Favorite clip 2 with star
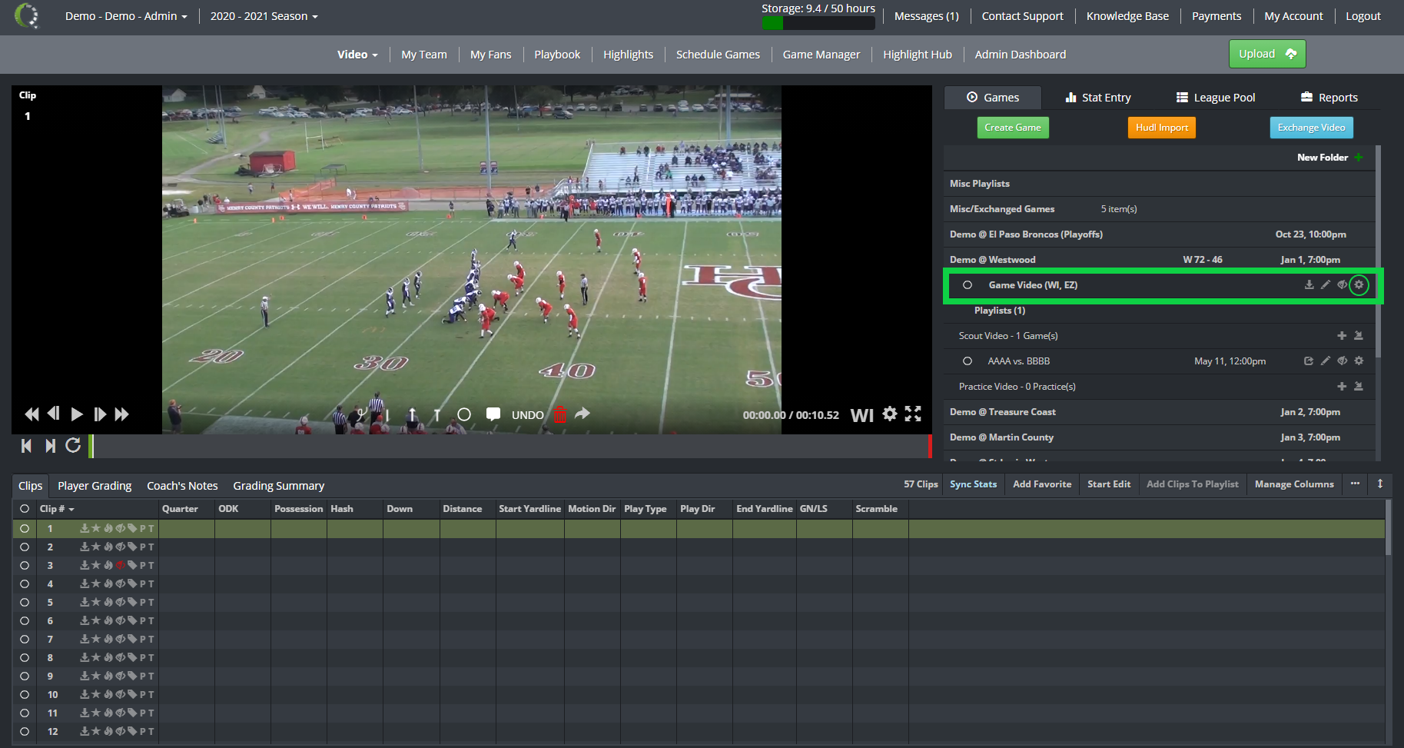The height and width of the screenshot is (748, 1404). coord(96,547)
